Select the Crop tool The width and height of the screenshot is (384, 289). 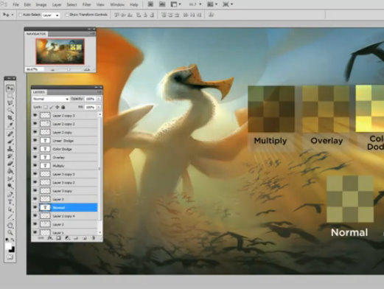pyautogui.click(x=10, y=118)
